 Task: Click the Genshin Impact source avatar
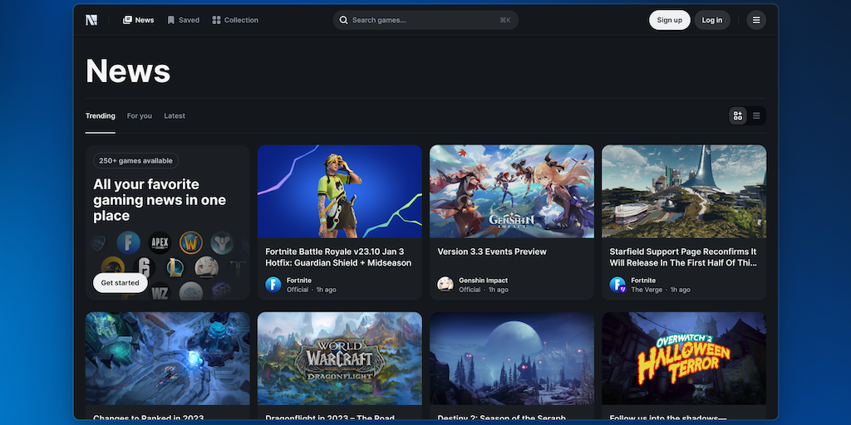445,285
